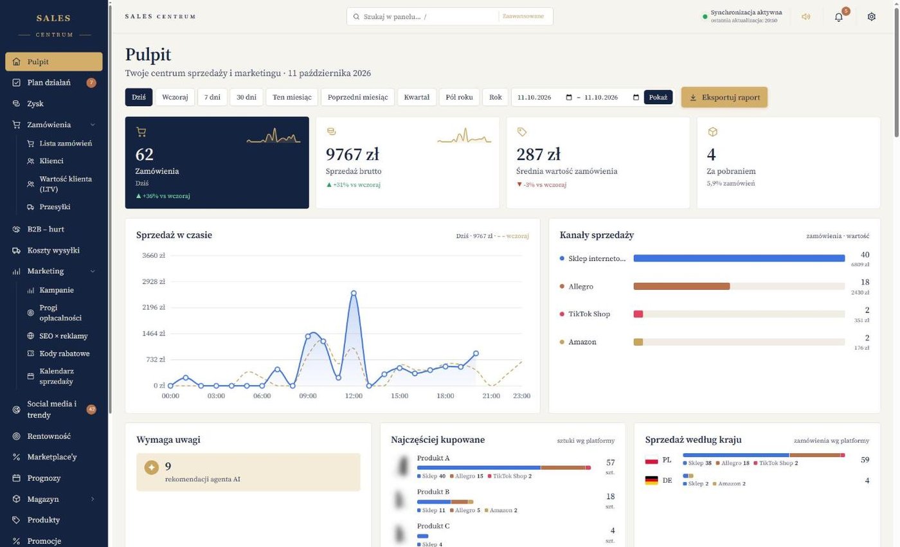Click the Allegro sales channel bar
This screenshot has width=900, height=547.
click(739, 286)
